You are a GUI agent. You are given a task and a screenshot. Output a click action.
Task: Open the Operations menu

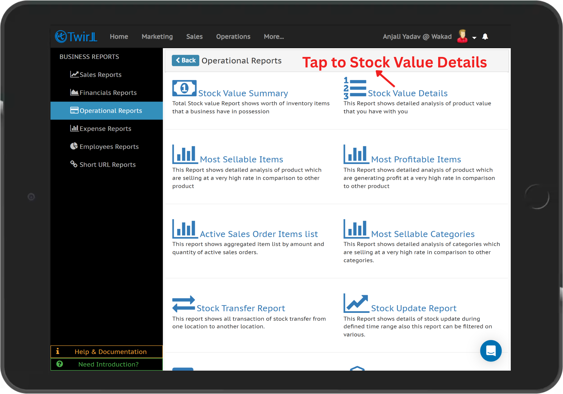(x=233, y=37)
